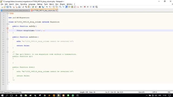Toggle synchronized vertical scrolling
Screen dimensions: 173x97
pyautogui.click(x=54, y=7)
